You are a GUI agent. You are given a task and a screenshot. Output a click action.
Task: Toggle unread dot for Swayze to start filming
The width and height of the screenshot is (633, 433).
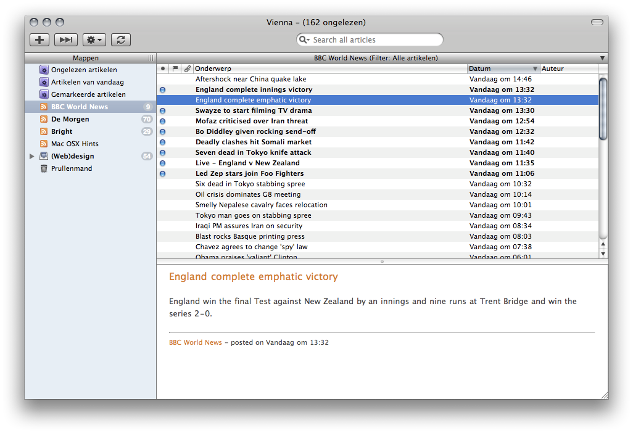[163, 110]
